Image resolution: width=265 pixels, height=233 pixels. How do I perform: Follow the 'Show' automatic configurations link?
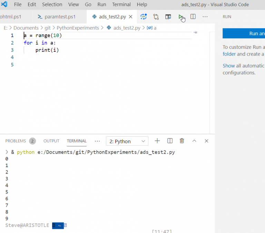[229, 66]
